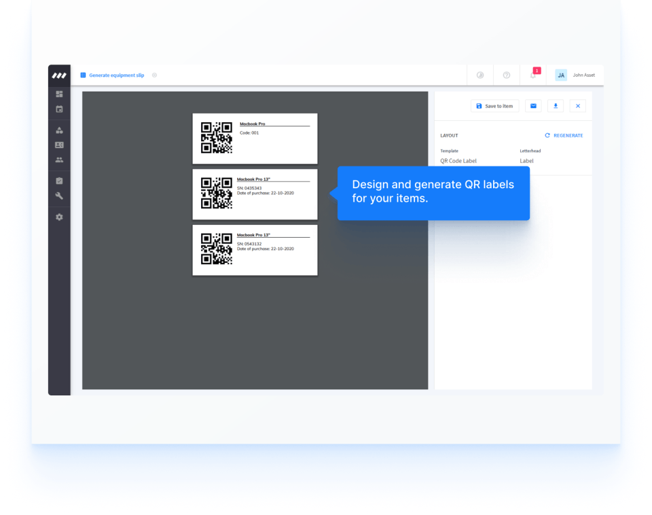Select the Macbook Pro Code 001 label
The height and width of the screenshot is (515, 652).
pyautogui.click(x=255, y=139)
